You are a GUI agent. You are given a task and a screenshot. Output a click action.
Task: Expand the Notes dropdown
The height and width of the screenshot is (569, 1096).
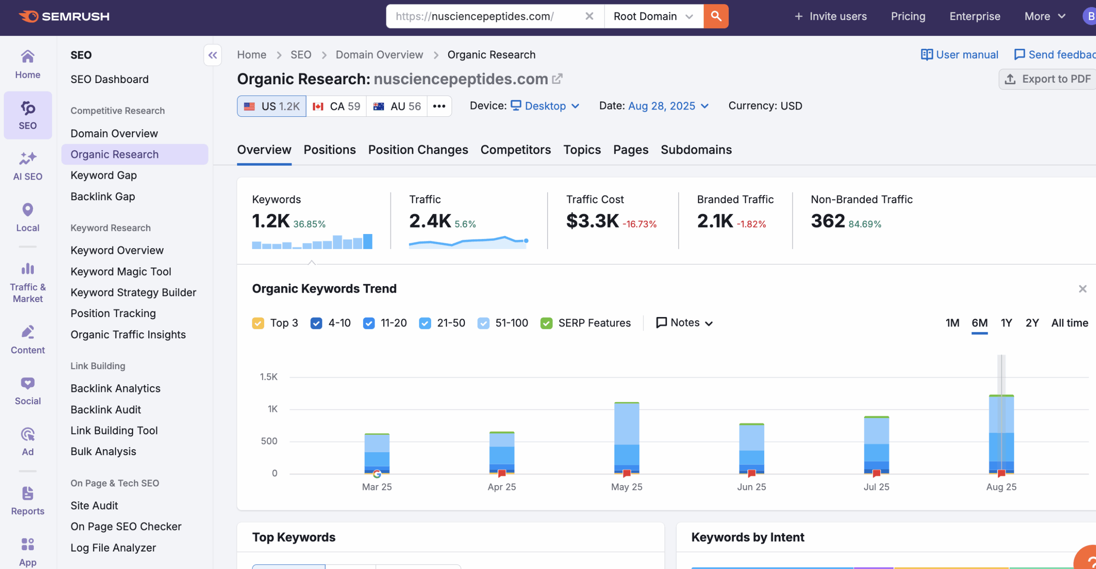tap(684, 323)
